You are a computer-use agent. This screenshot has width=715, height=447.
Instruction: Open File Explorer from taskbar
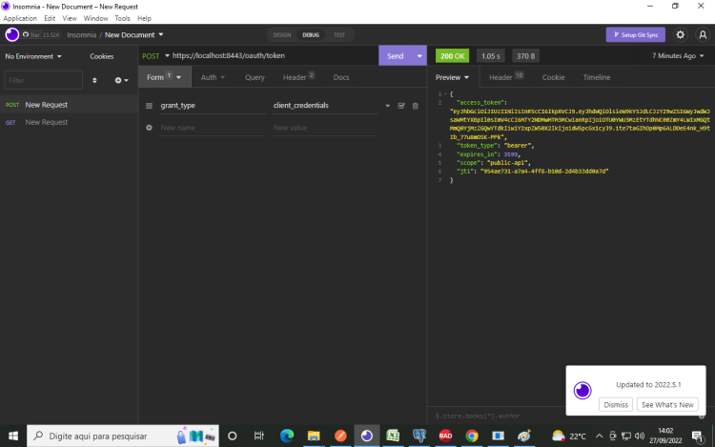(314, 437)
